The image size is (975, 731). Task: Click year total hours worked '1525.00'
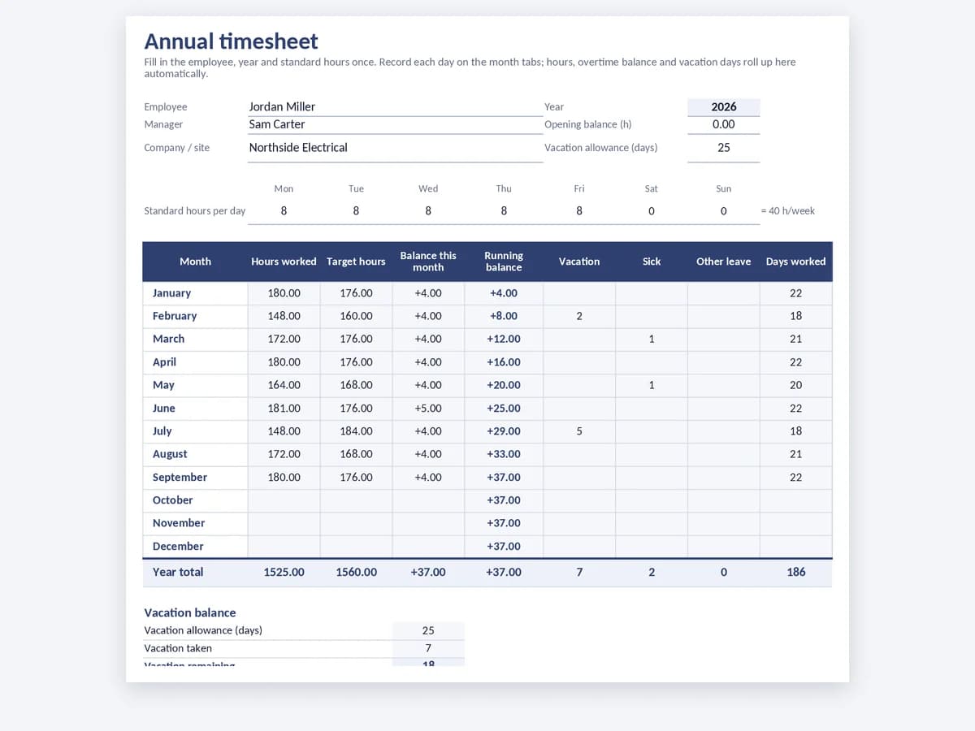click(284, 573)
